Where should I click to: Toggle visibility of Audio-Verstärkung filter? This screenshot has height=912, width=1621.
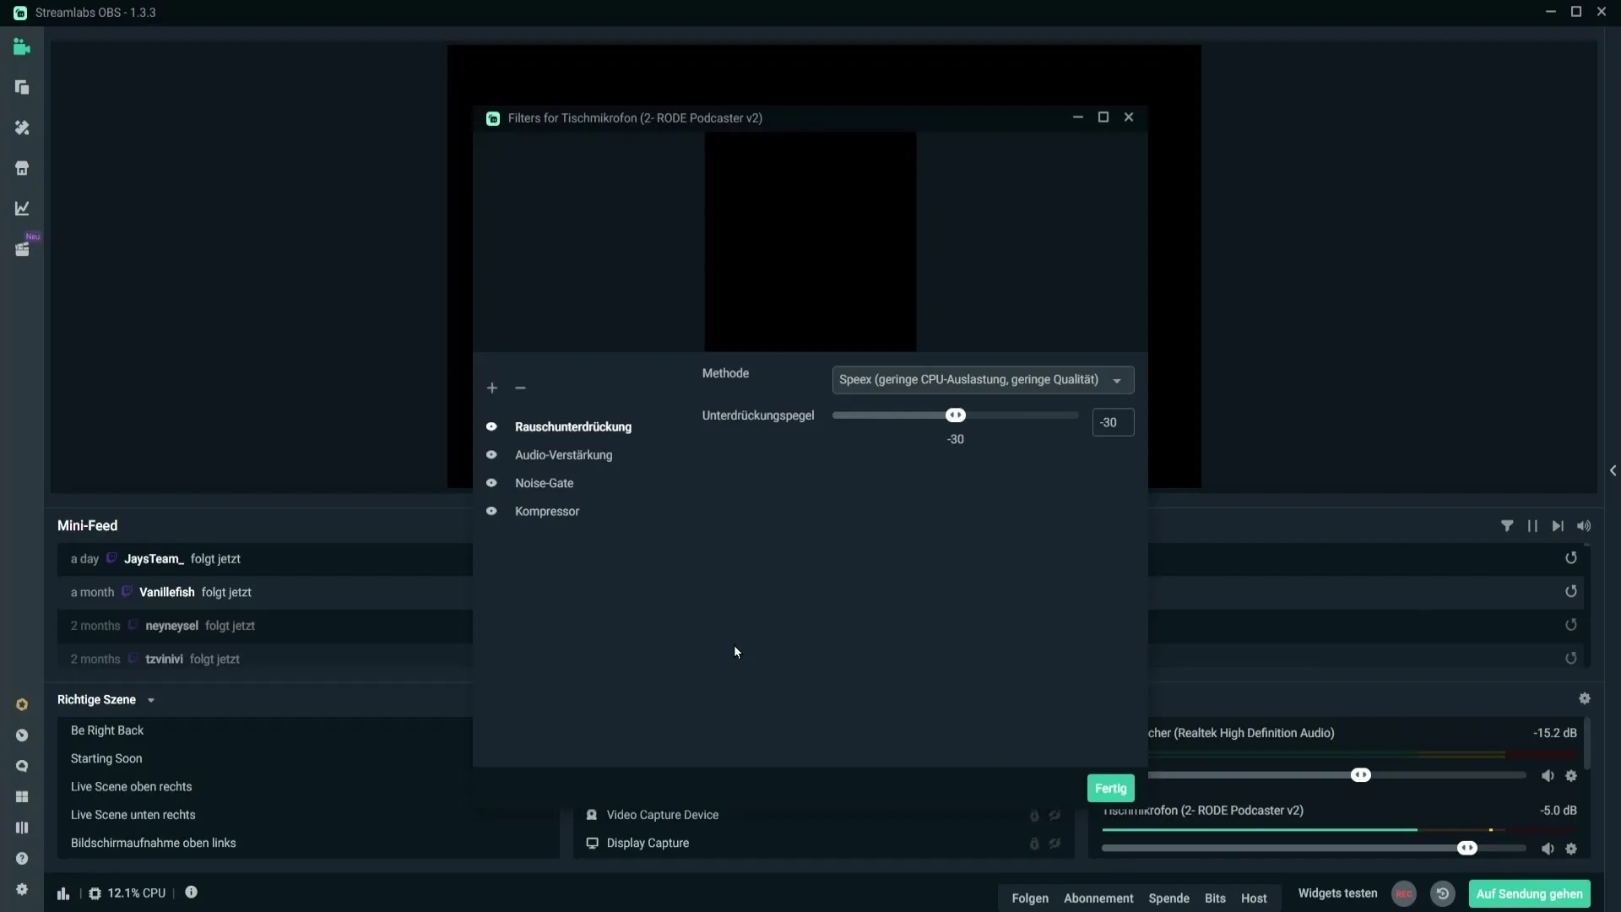(x=491, y=455)
